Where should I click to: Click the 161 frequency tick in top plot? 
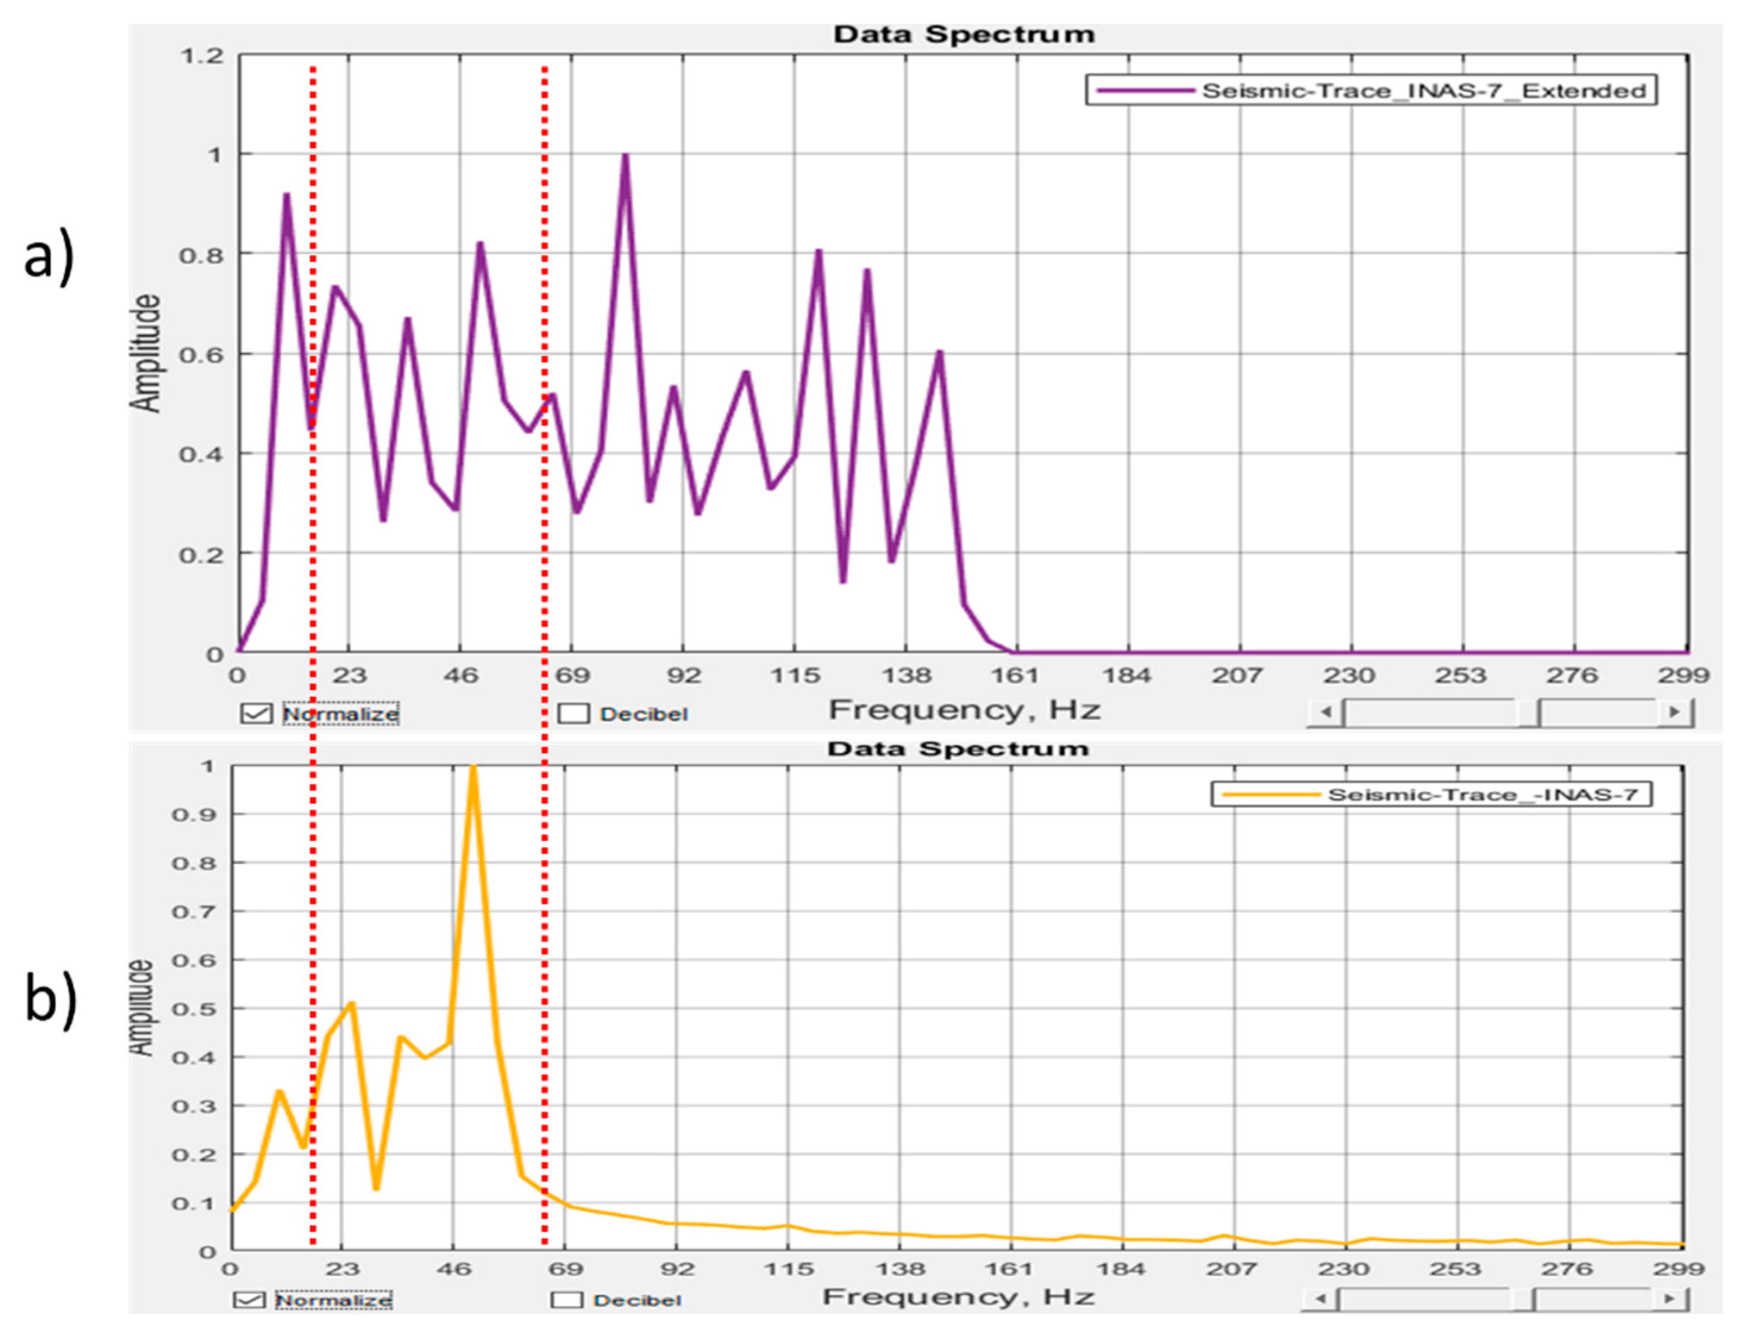pos(1015,675)
